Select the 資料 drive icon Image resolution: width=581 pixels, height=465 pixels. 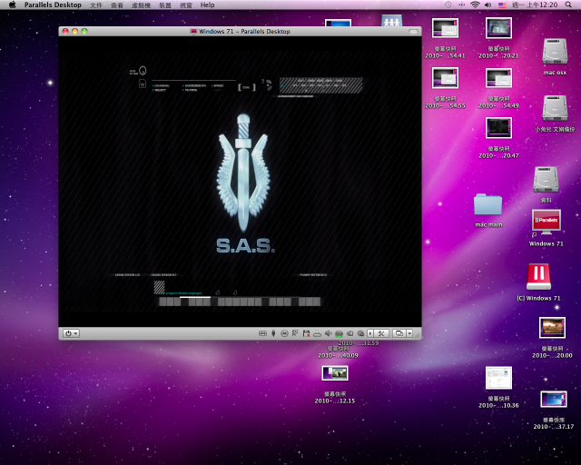click(546, 179)
